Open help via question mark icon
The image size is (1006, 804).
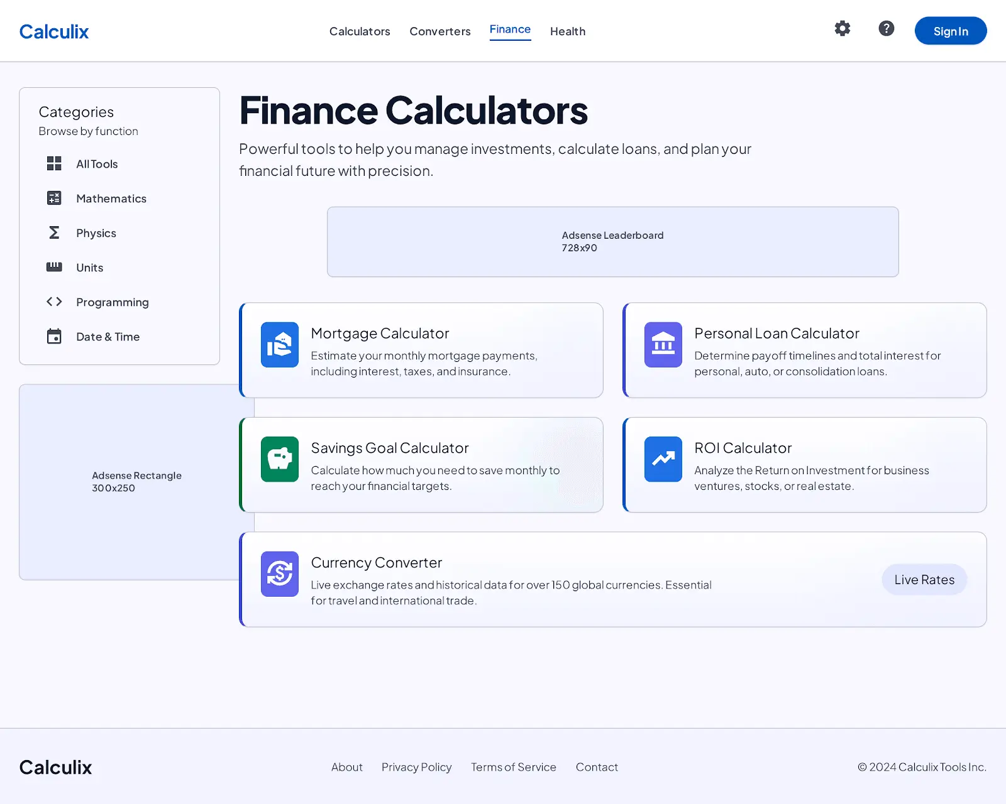pos(887,28)
